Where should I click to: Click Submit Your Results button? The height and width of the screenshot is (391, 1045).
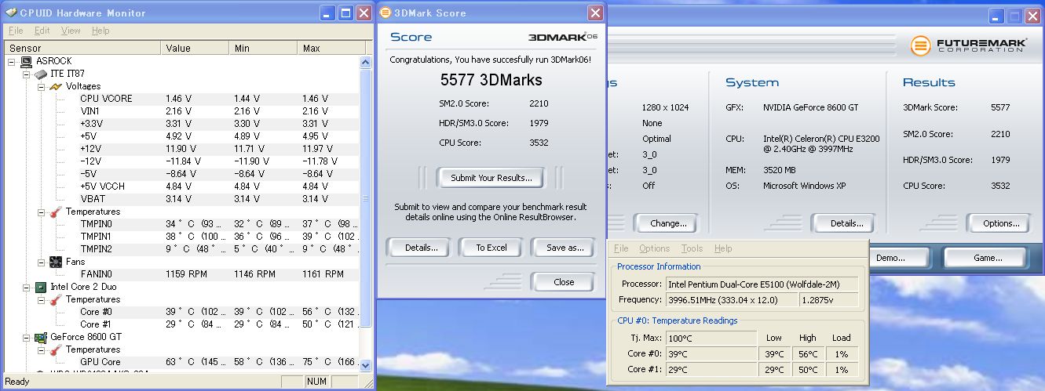click(x=491, y=178)
